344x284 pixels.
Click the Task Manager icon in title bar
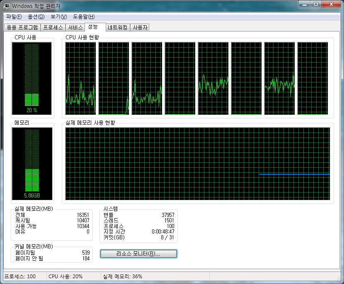click(x=7, y=6)
